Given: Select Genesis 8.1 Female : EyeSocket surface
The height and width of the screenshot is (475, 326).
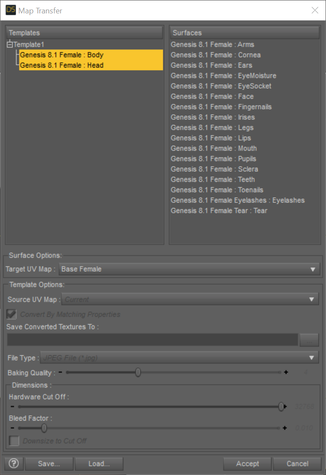Looking at the screenshot, I should [221, 86].
